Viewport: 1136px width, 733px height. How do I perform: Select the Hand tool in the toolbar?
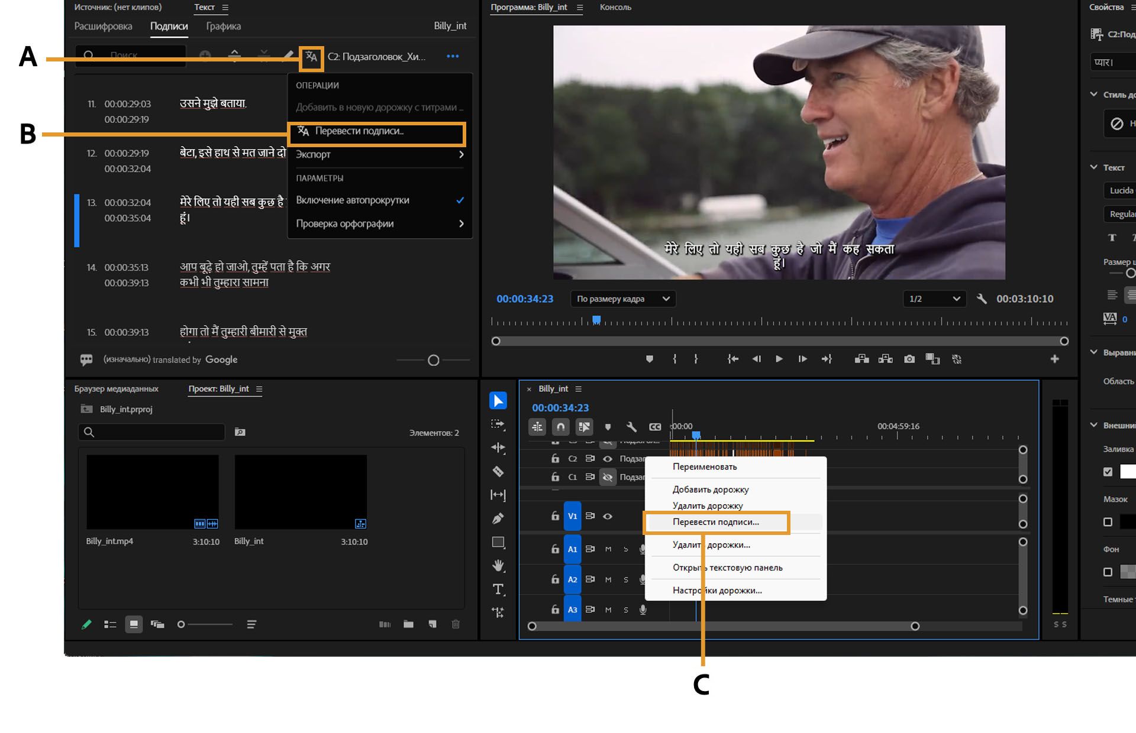tap(498, 566)
